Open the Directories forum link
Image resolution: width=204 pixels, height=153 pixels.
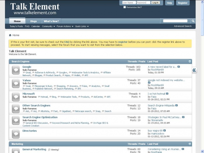[x=29, y=131]
